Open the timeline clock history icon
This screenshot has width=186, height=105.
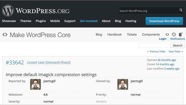tap(174, 34)
